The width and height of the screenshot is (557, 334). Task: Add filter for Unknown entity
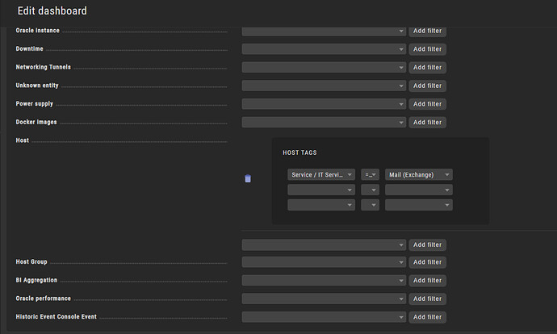point(427,86)
